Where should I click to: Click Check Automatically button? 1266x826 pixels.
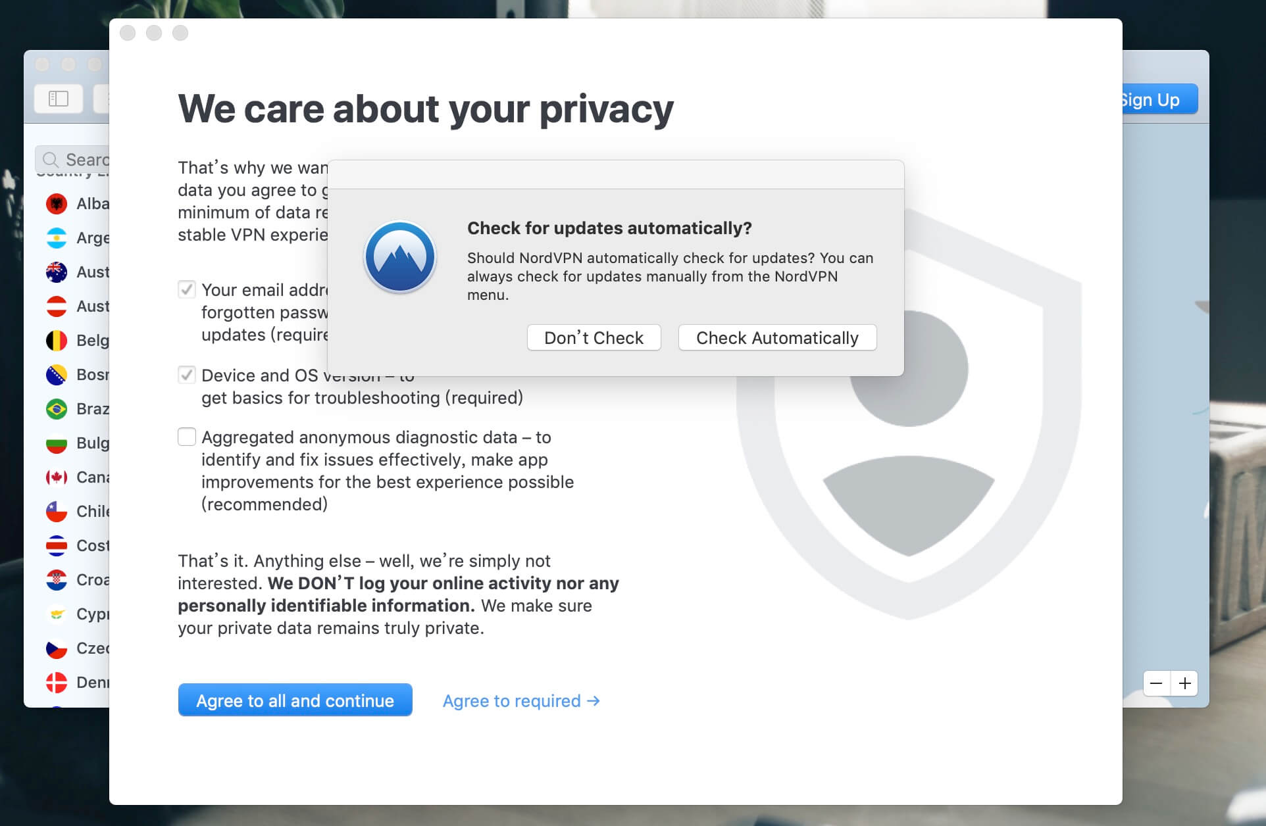pyautogui.click(x=777, y=338)
